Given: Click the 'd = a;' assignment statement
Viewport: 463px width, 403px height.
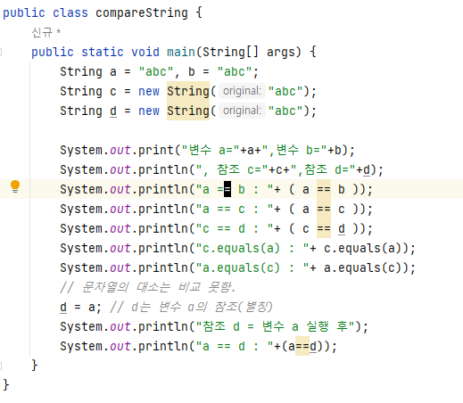Looking at the screenshot, I should [x=80, y=307].
